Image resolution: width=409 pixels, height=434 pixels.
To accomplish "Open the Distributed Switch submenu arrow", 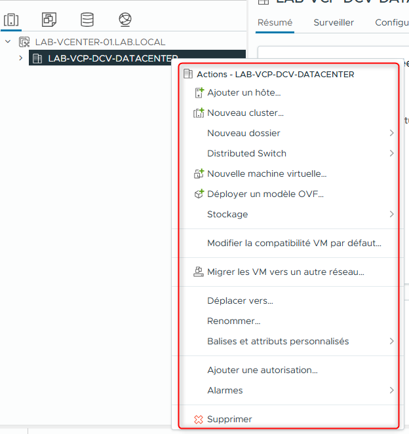I will coord(391,153).
